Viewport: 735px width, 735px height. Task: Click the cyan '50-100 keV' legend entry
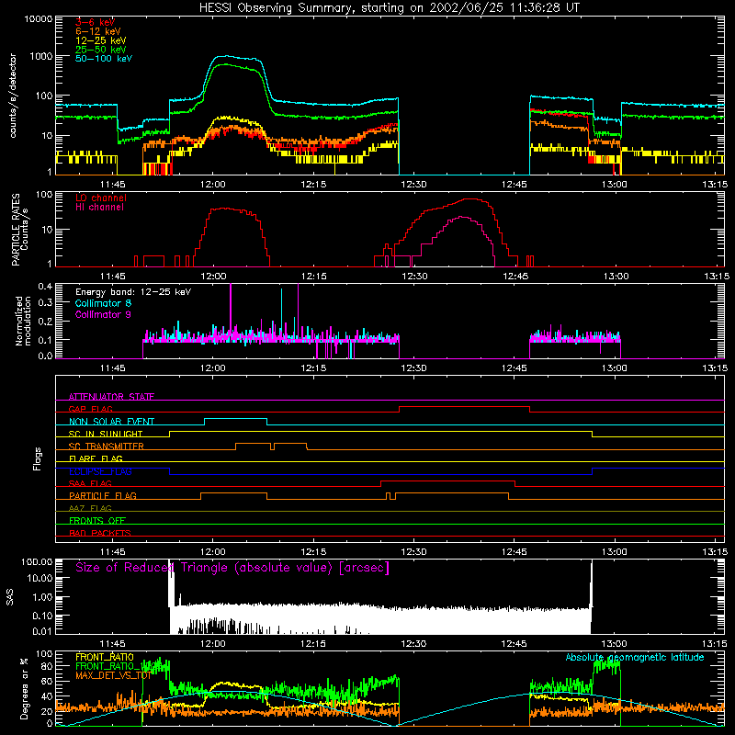(x=104, y=59)
